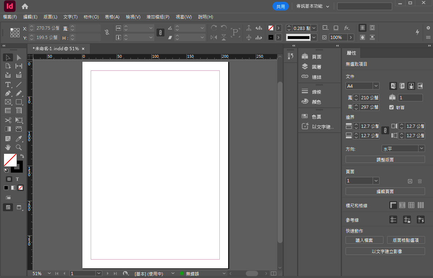Image resolution: width=433 pixels, height=278 pixels.
Task: Open the 文字(T) menu
Action: (x=70, y=17)
